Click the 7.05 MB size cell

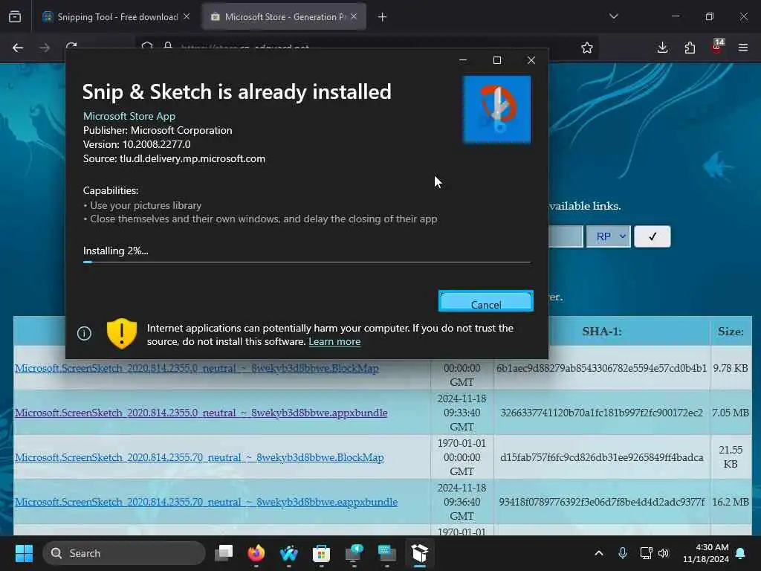click(x=731, y=413)
